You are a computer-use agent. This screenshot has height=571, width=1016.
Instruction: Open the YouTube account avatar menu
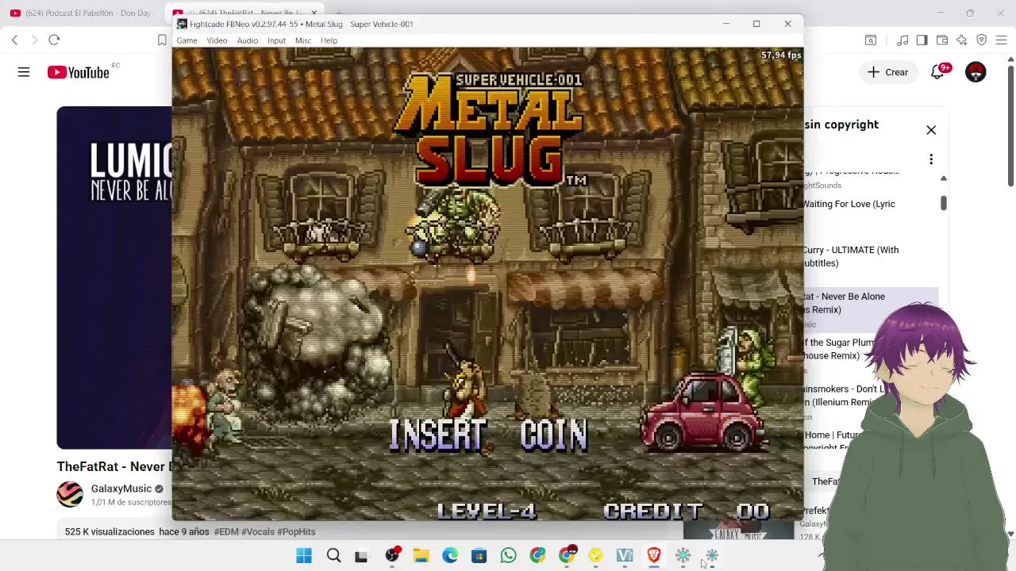(x=976, y=72)
